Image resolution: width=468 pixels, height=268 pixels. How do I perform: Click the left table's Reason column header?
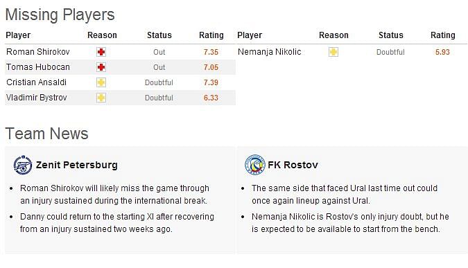[x=102, y=35]
